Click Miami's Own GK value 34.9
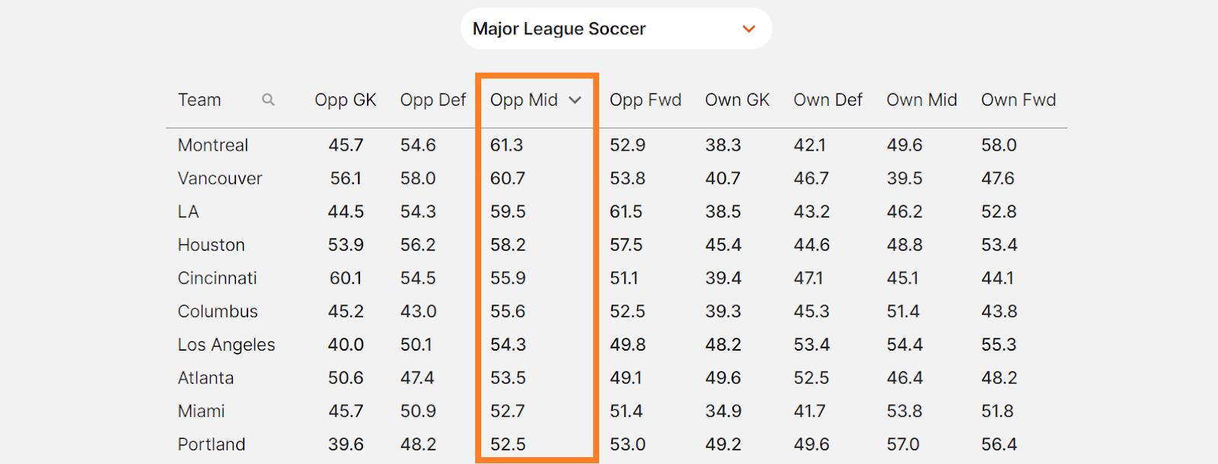The width and height of the screenshot is (1218, 464). (x=723, y=412)
